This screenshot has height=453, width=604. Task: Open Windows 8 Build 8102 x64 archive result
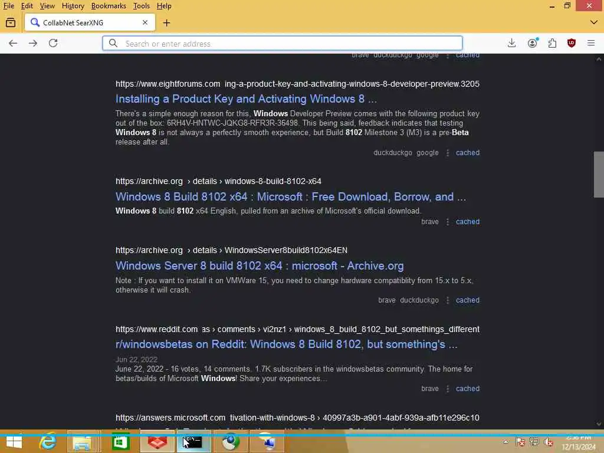[291, 197]
